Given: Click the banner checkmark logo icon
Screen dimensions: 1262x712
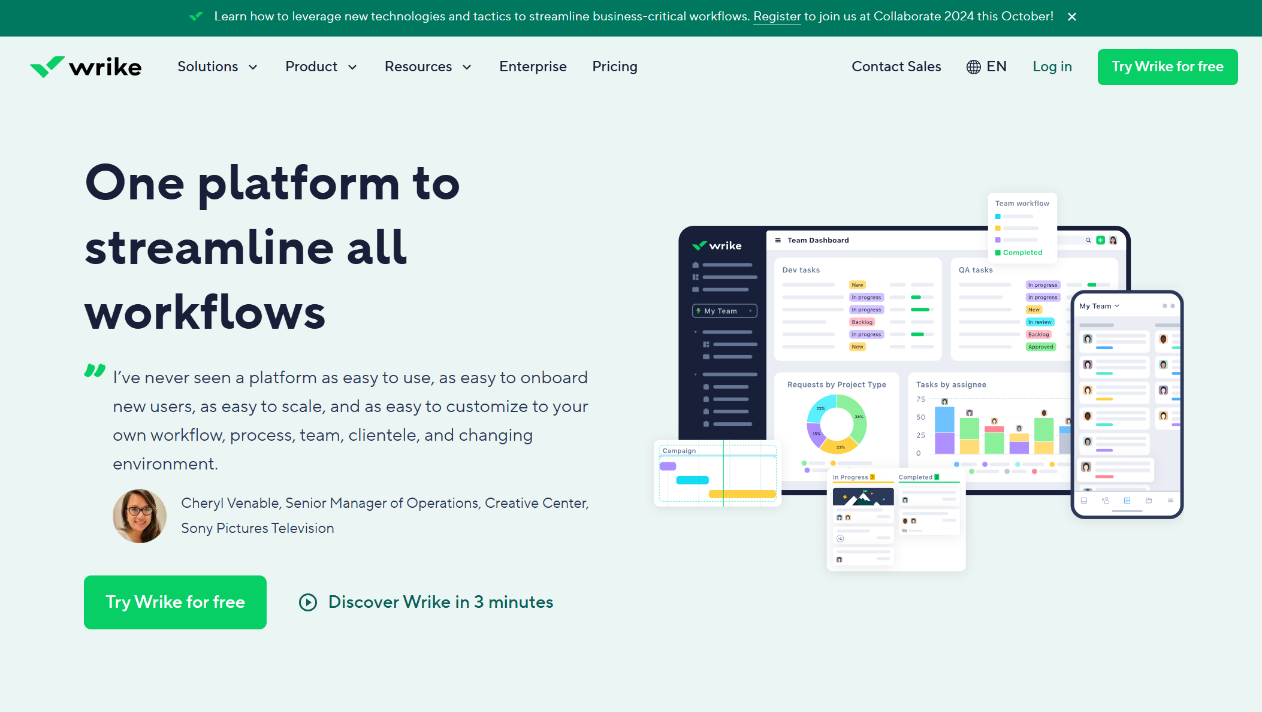Looking at the screenshot, I should [196, 16].
